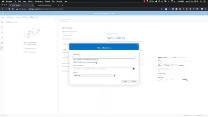Open the SAS Studio New menu
Image resolution: width=208 pixels, height=117 pixels.
click(3, 17)
